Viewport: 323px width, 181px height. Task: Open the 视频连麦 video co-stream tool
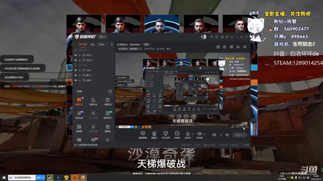[x=79, y=115]
